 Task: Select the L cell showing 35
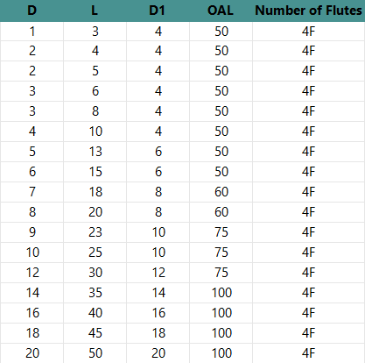pos(95,293)
